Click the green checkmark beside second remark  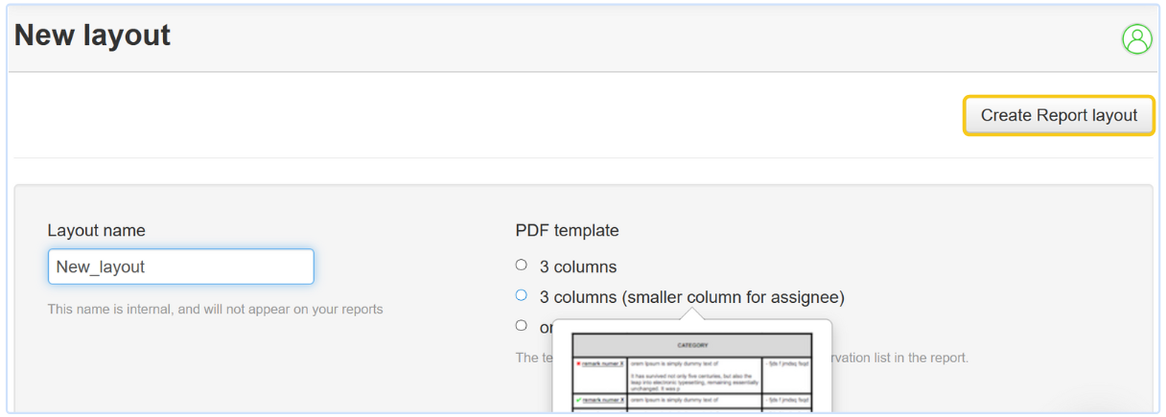click(577, 400)
